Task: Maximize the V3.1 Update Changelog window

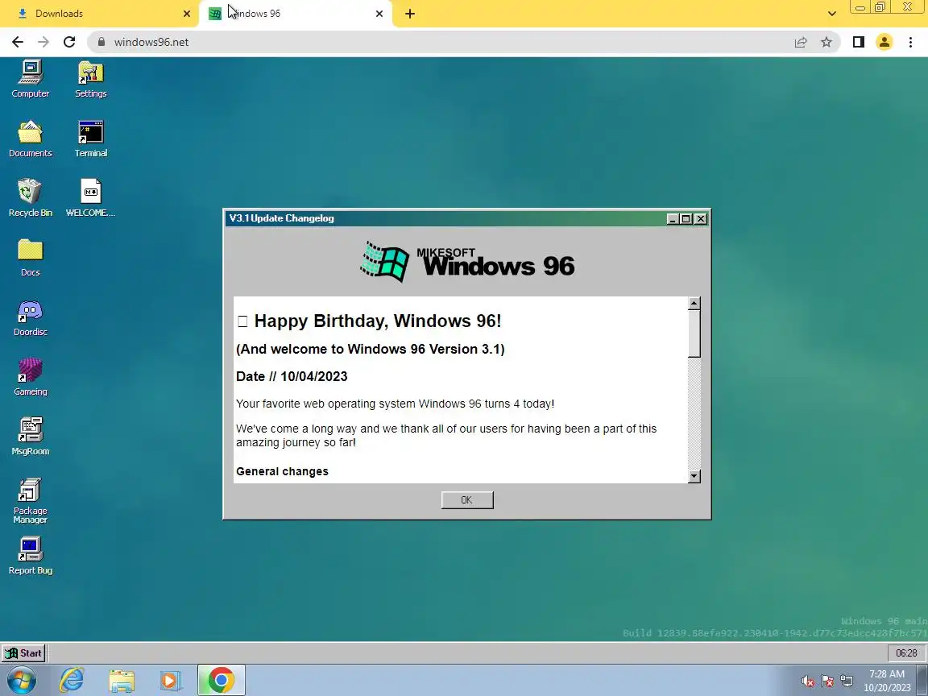Action: point(686,219)
